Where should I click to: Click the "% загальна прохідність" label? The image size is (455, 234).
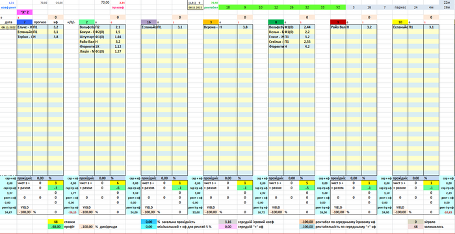tap(176, 221)
